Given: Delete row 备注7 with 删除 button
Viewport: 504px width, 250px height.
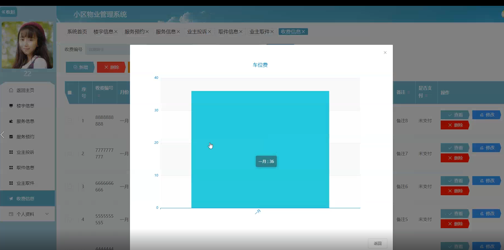Looking at the screenshot, I should pyautogui.click(x=455, y=158).
